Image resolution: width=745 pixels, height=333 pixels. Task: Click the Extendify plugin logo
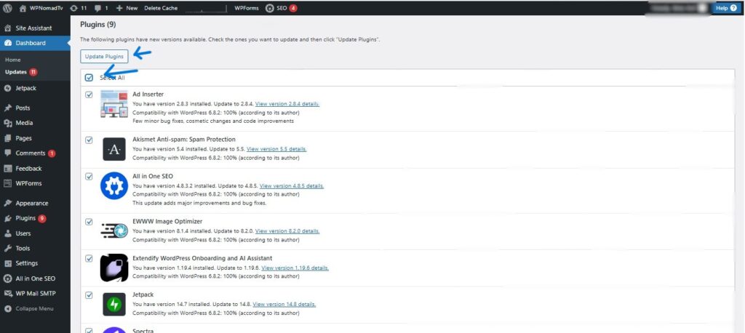click(x=114, y=268)
